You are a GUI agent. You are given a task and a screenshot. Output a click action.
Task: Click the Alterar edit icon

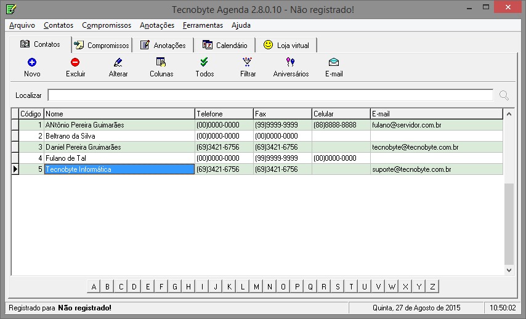point(118,62)
